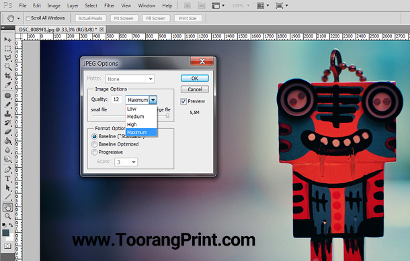Image resolution: width=410 pixels, height=261 pixels.
Task: Open the Filter menu
Action: click(110, 5)
